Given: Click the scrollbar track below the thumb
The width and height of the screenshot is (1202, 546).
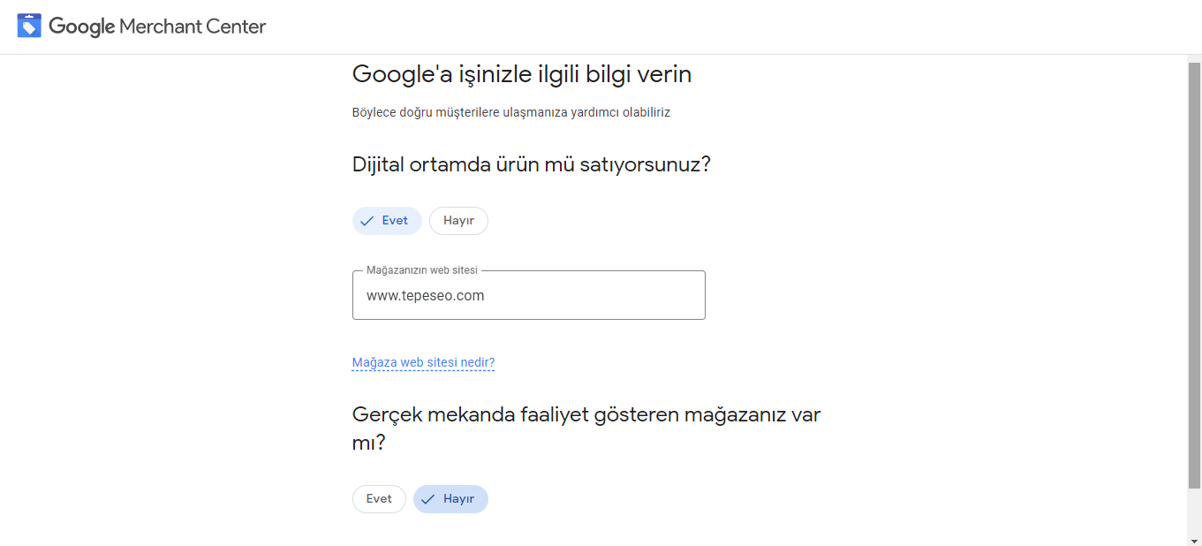Looking at the screenshot, I should (1194, 512).
